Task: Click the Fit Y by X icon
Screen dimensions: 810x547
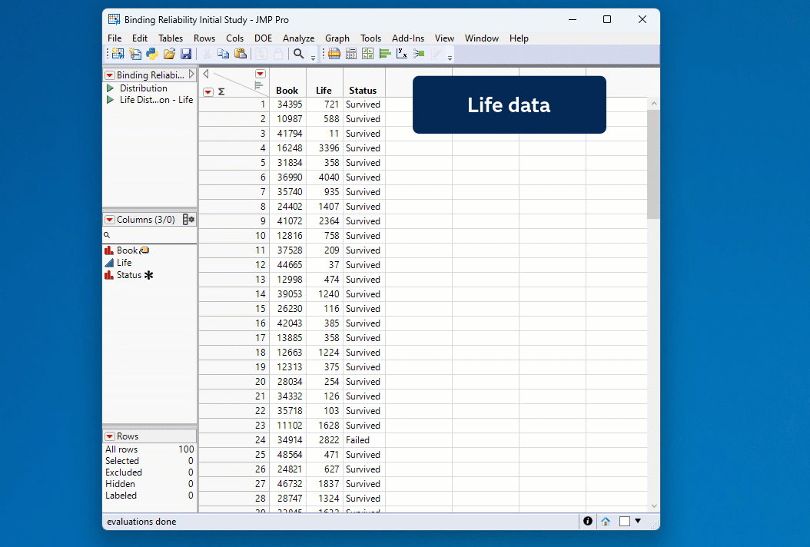Action: (402, 54)
